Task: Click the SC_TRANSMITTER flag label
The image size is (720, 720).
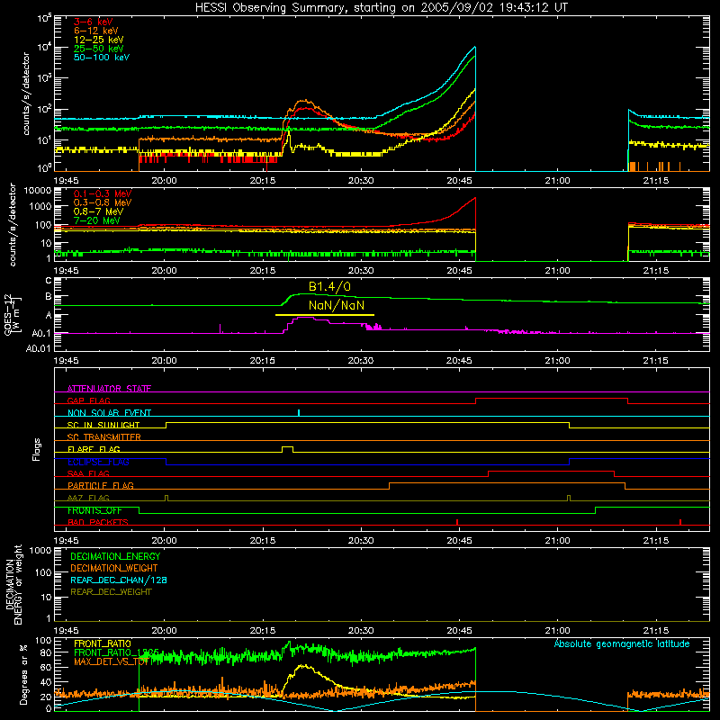Action: (104, 437)
